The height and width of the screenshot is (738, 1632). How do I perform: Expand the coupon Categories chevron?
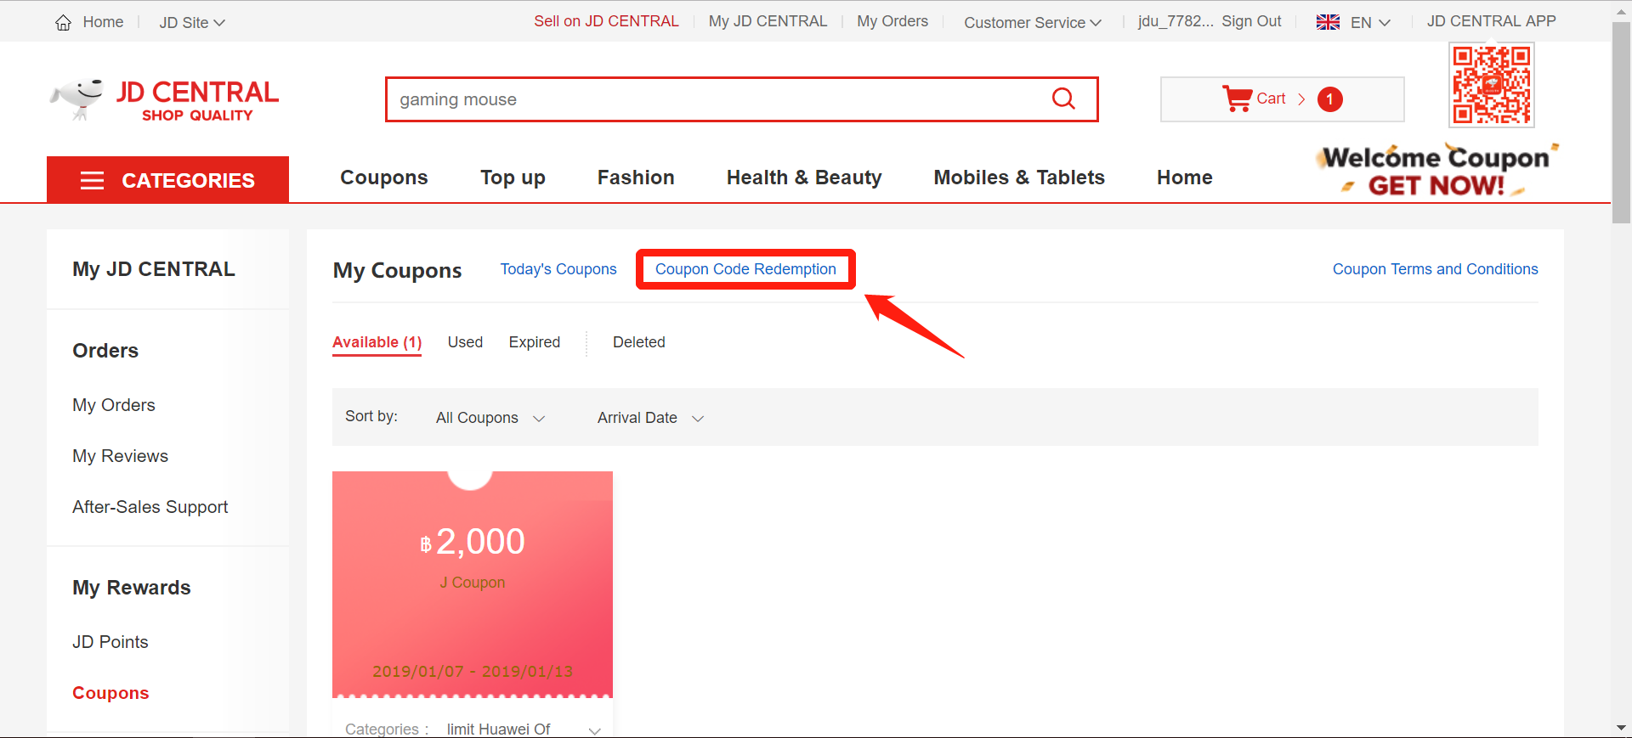pos(595,730)
